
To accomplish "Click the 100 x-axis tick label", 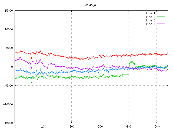I will click(43, 126).
